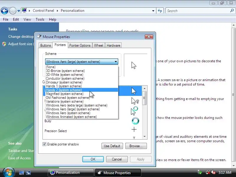Image resolution: width=236 pixels, height=177 pixels.
Task: Click the Help Select pointer with question mark
Action: 135,101
